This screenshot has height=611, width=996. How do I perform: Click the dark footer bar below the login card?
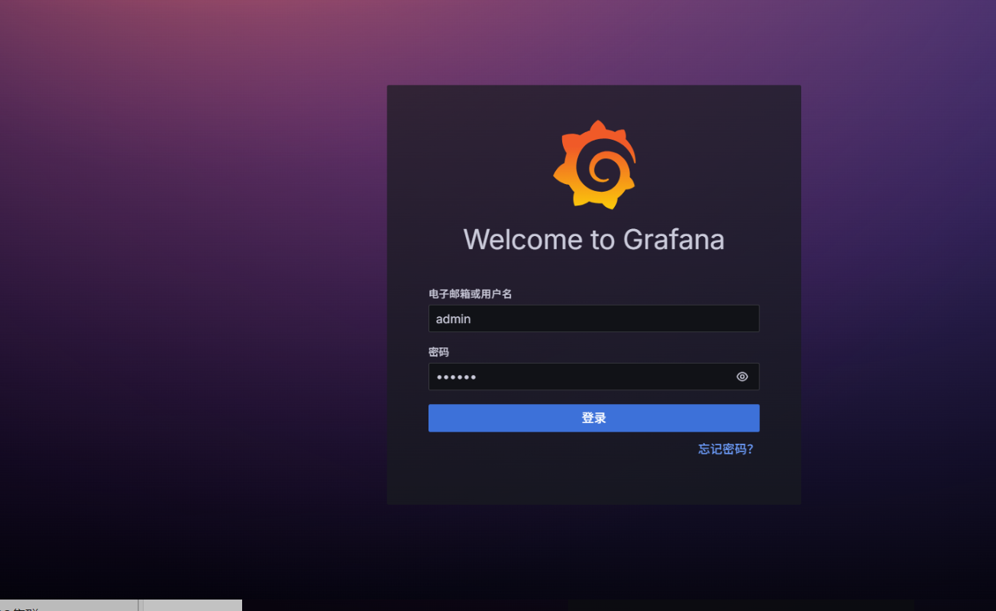(x=741, y=605)
